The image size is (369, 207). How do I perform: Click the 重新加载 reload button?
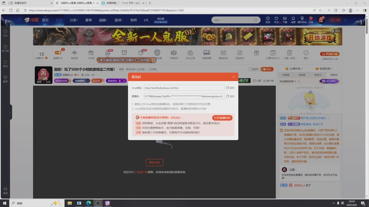[x=155, y=162]
